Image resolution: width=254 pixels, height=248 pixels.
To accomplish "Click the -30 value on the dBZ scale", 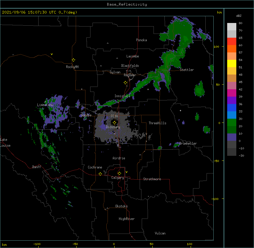I will [x=241, y=156].
